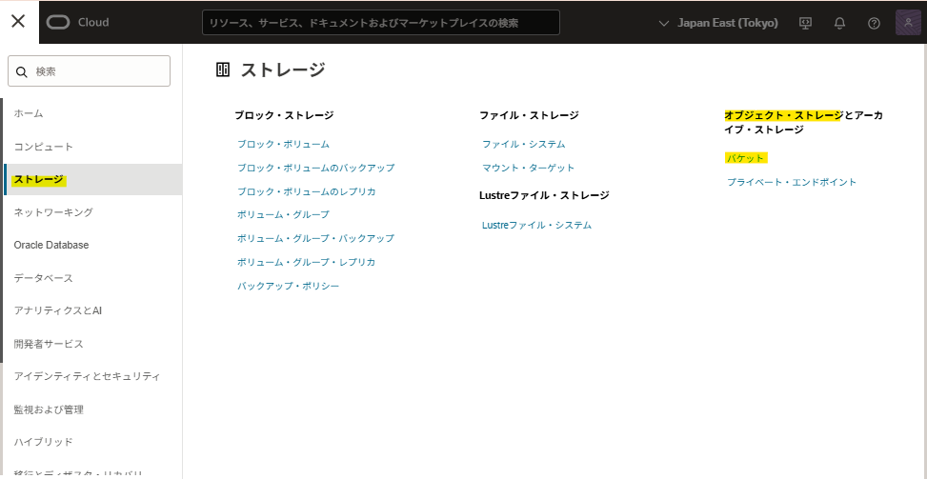The image size is (927, 479).
Task: Open the ブロック・ボリューム link
Action: pos(283,144)
